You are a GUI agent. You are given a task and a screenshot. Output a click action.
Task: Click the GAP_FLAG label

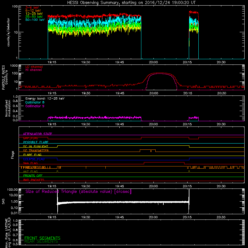point(30,138)
